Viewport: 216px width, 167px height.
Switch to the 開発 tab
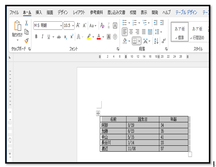coord(155,13)
